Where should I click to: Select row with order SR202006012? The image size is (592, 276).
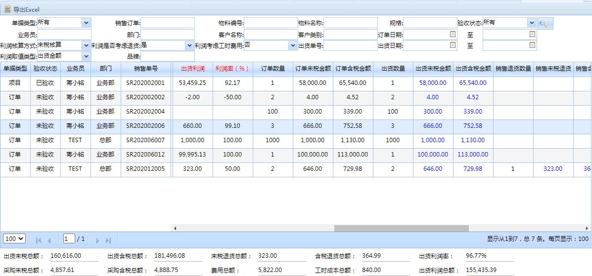click(296, 155)
